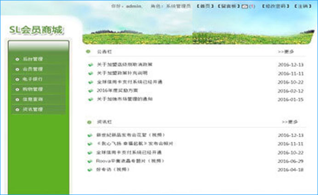Click >>更多 in the 资讯栏 section
This screenshot has height=195, width=318.
coord(290,122)
